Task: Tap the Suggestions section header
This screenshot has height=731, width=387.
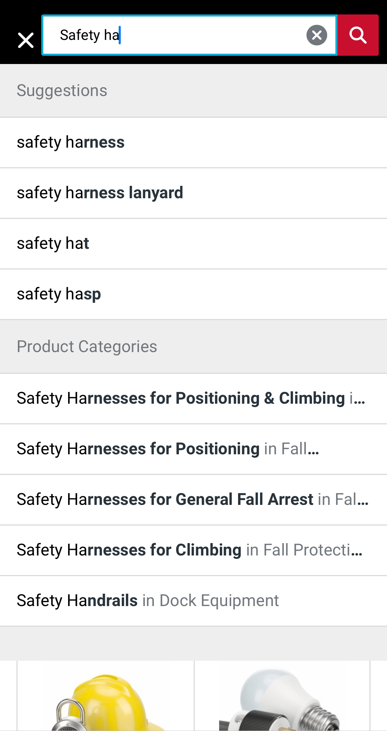Action: (x=62, y=90)
